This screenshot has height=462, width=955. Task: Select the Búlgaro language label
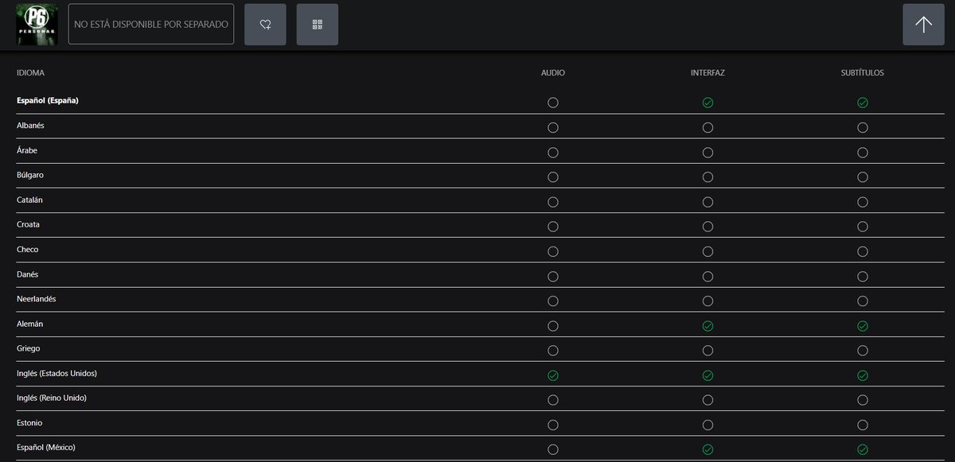click(x=31, y=175)
